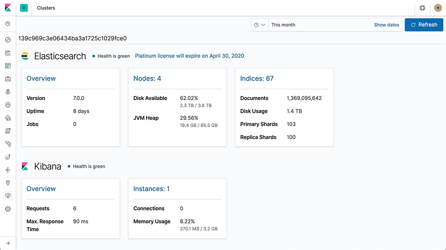Open Management gear icon in sidebar
This screenshot has width=446, height=250.
click(x=8, y=209)
